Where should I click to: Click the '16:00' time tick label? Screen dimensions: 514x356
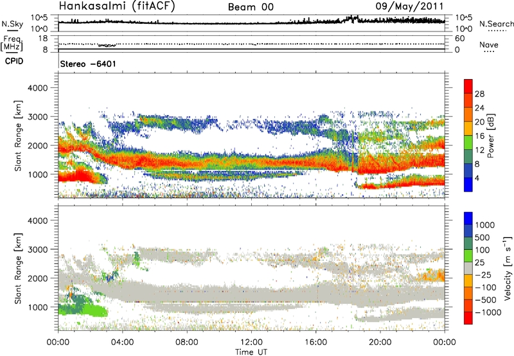[315, 343]
